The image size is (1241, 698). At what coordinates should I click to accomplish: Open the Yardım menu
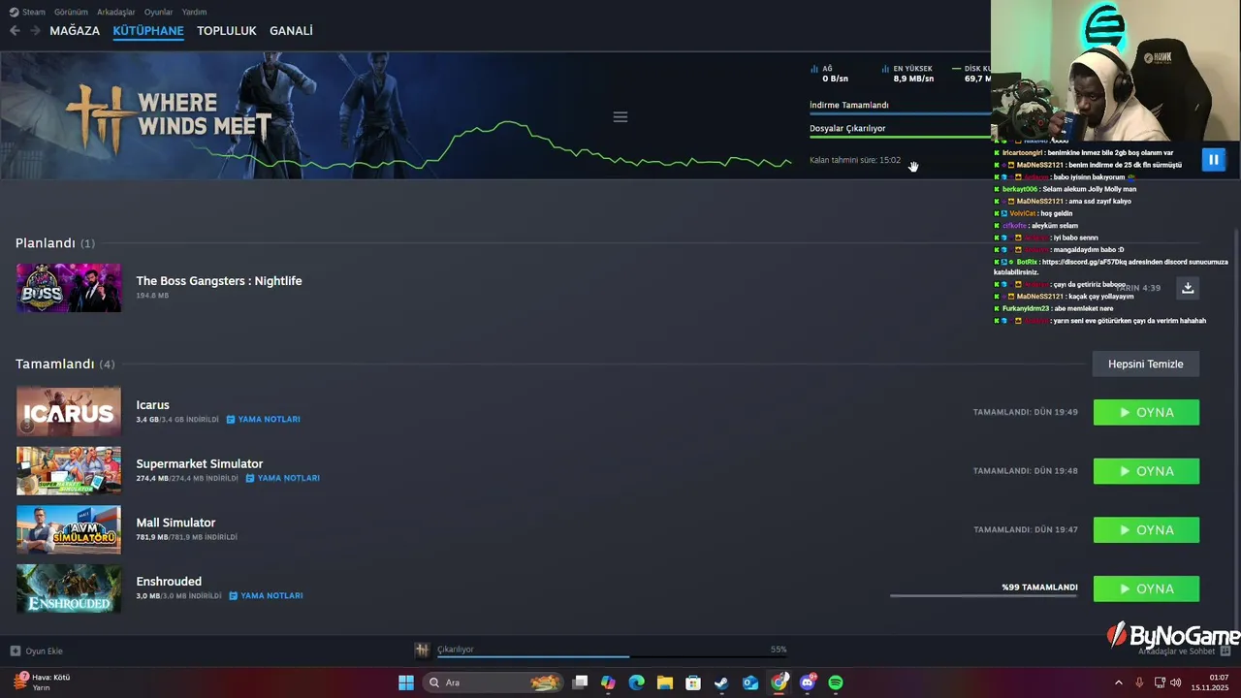pyautogui.click(x=194, y=12)
